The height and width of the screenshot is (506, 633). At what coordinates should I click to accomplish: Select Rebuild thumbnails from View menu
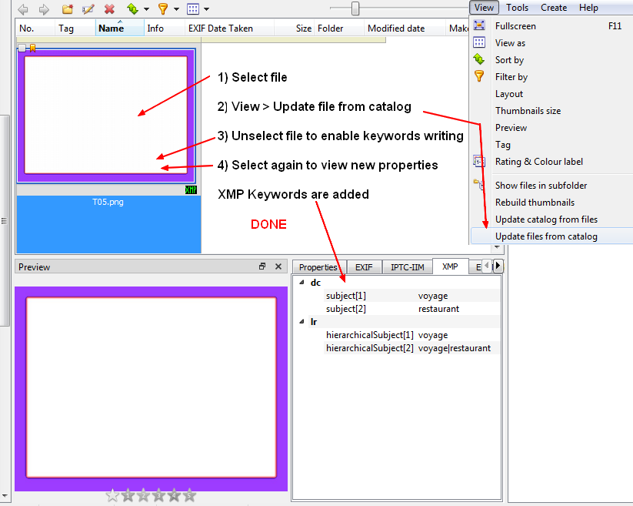pyautogui.click(x=535, y=203)
